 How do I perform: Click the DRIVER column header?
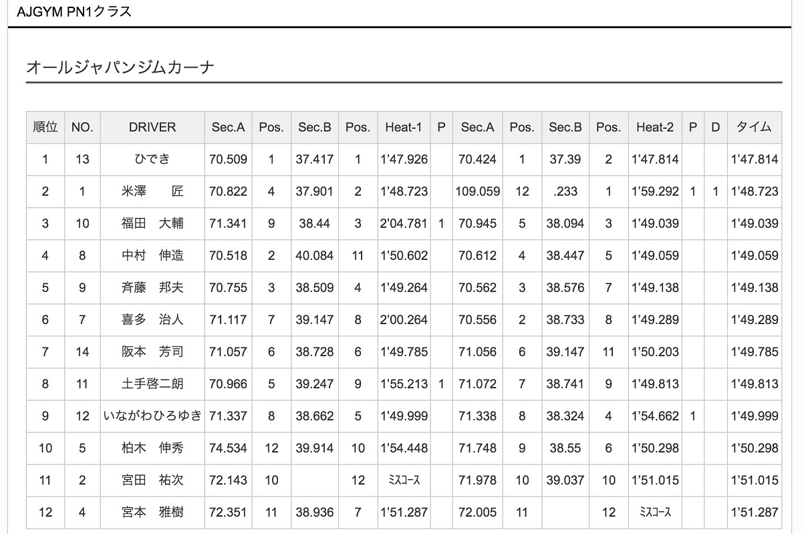tap(152, 127)
